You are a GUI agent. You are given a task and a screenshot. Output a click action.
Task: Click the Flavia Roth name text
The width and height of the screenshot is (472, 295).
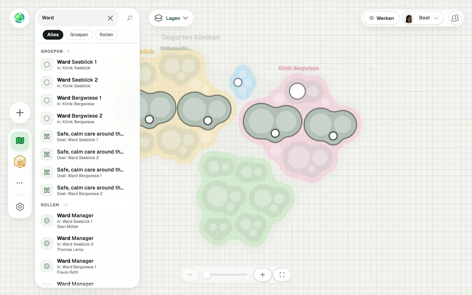click(68, 272)
